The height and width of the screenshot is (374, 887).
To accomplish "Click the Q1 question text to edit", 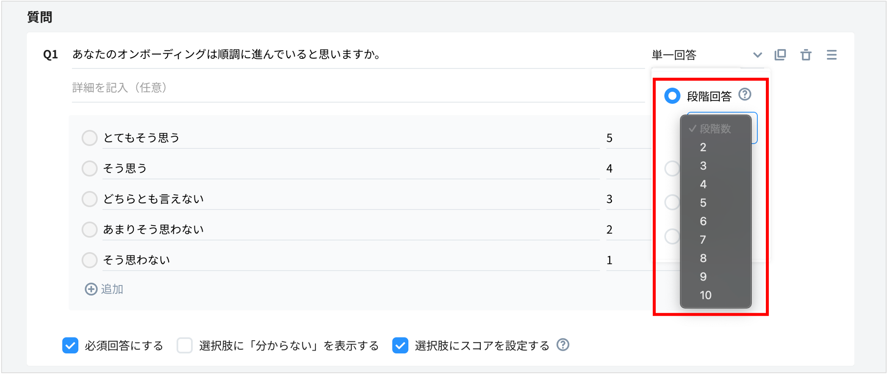I will (227, 54).
